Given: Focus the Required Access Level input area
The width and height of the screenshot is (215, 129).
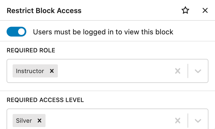Looking at the screenshot, I should click(110, 121).
